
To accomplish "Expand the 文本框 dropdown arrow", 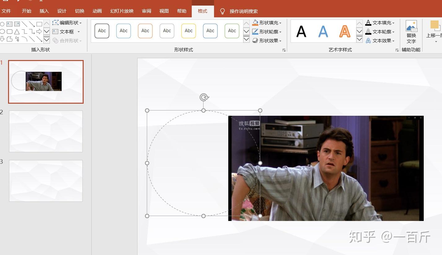I will [79, 32].
